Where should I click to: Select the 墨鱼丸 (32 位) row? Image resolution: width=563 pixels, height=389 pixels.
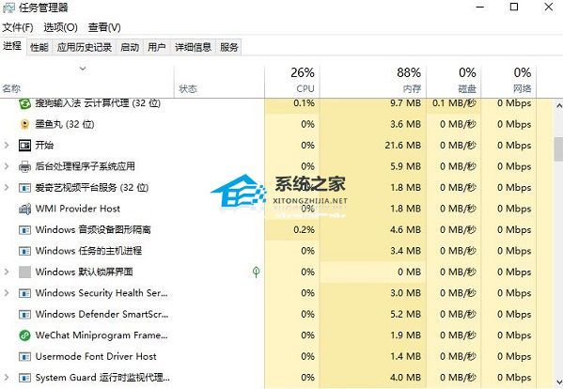click(x=276, y=125)
